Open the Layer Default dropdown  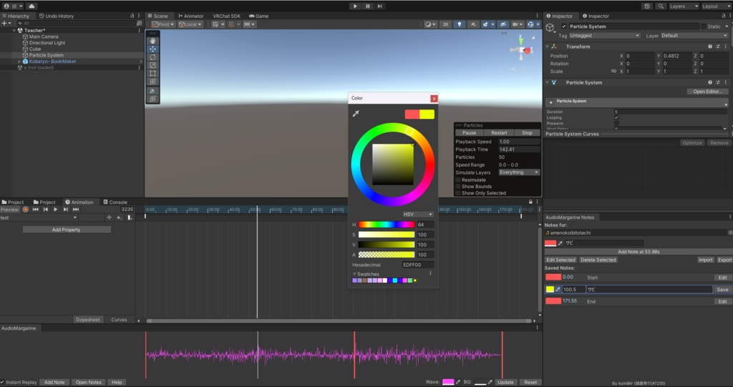coord(694,36)
